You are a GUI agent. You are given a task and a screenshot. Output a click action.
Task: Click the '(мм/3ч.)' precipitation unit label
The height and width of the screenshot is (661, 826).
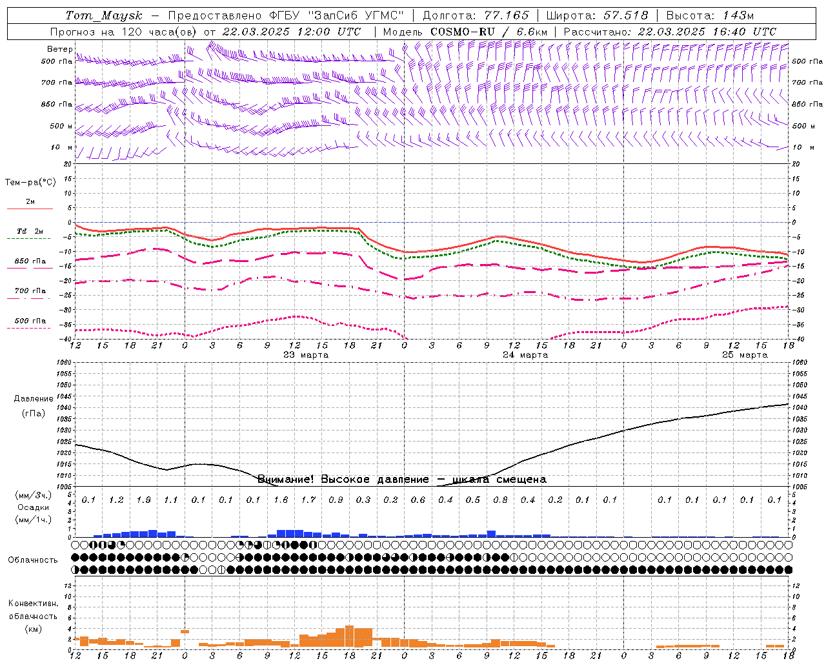tap(33, 495)
